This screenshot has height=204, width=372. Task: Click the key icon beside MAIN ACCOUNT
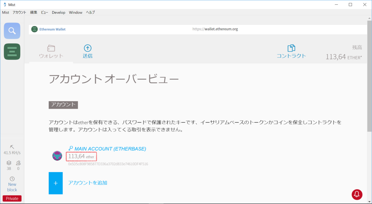click(70, 149)
